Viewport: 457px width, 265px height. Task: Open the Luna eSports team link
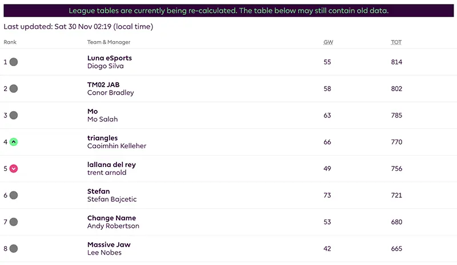(x=110, y=58)
